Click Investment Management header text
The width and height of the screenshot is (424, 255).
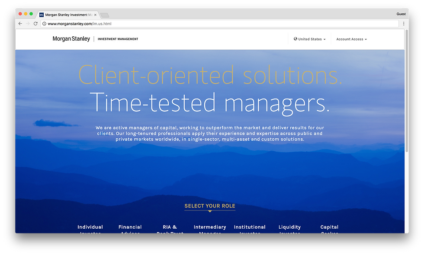[x=118, y=39]
